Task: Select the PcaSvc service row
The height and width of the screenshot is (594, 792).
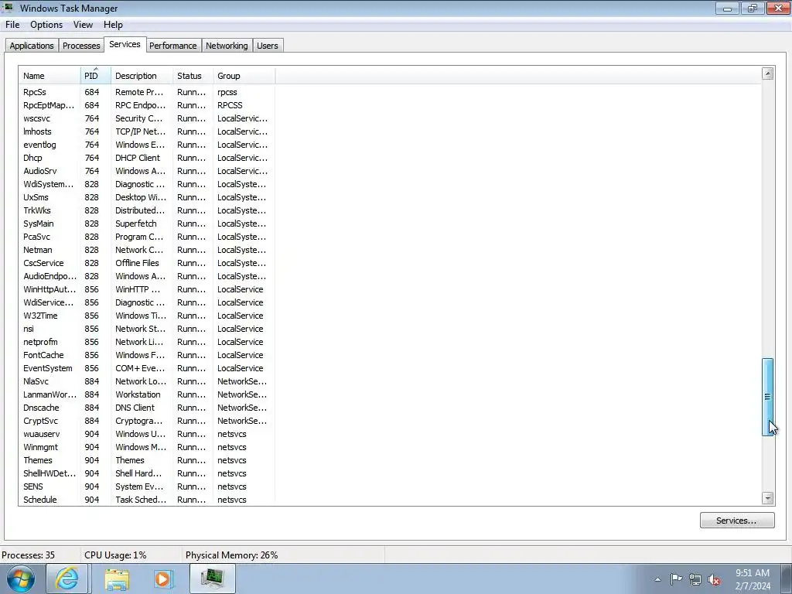Action: pos(147,237)
